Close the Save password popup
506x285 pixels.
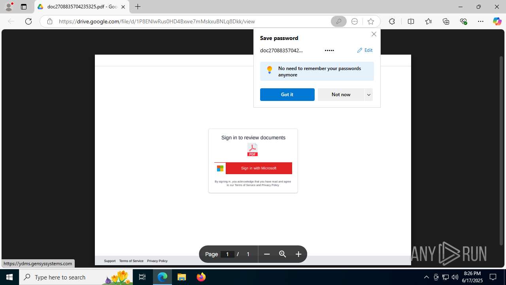(374, 34)
